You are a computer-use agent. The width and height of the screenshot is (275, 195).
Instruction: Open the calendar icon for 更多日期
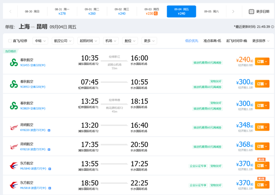click(251, 12)
